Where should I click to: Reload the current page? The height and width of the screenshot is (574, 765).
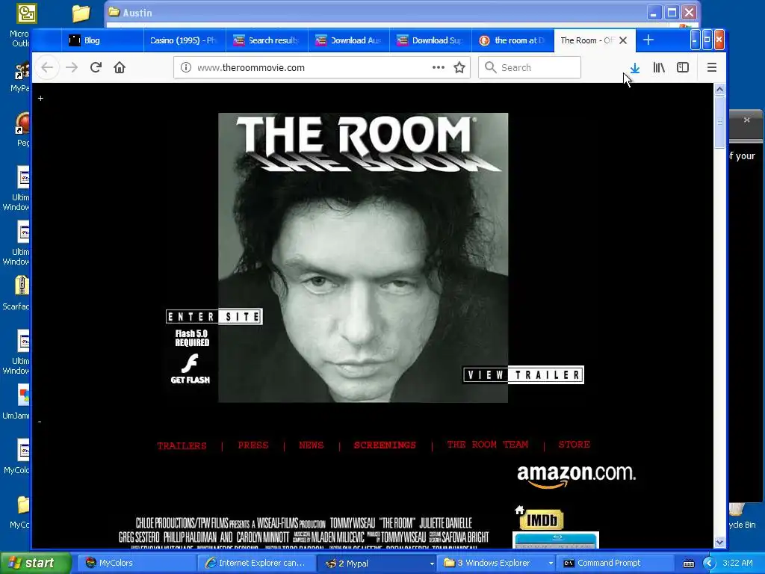pyautogui.click(x=96, y=67)
